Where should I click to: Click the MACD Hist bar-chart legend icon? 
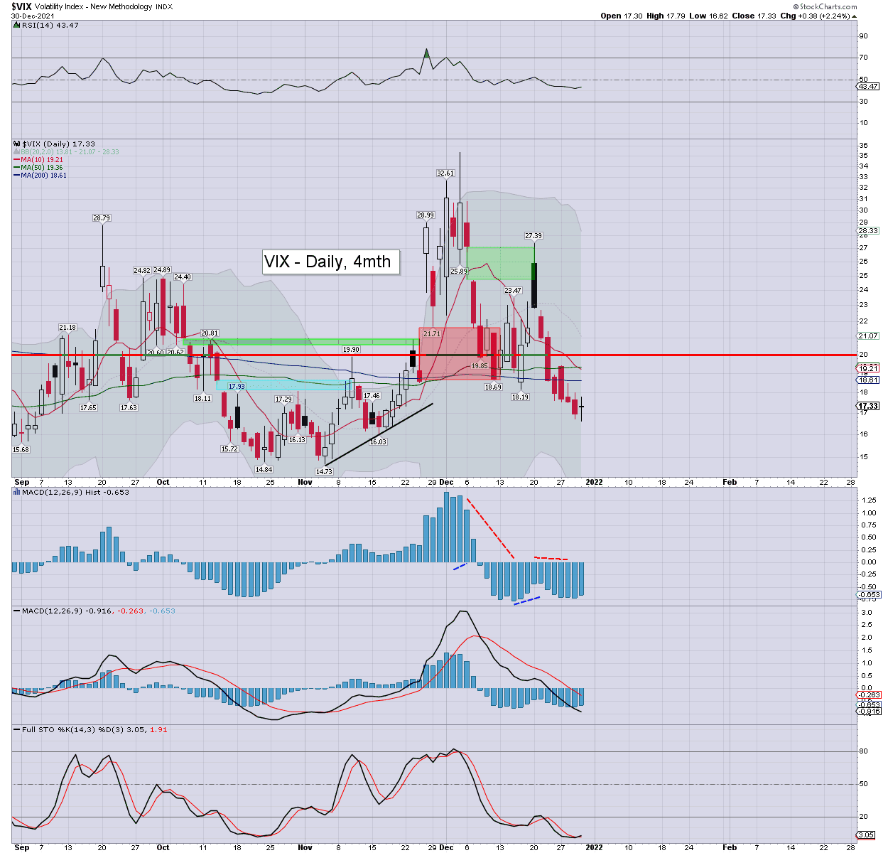click(x=16, y=492)
